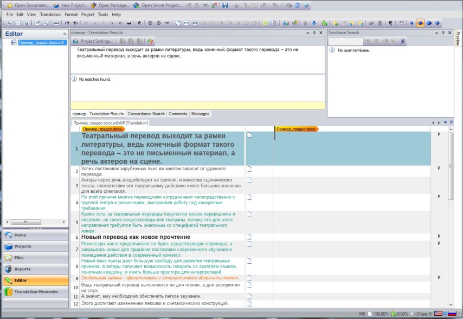
Task: Open the document tabs dropdown arrow
Action: [x=445, y=123]
